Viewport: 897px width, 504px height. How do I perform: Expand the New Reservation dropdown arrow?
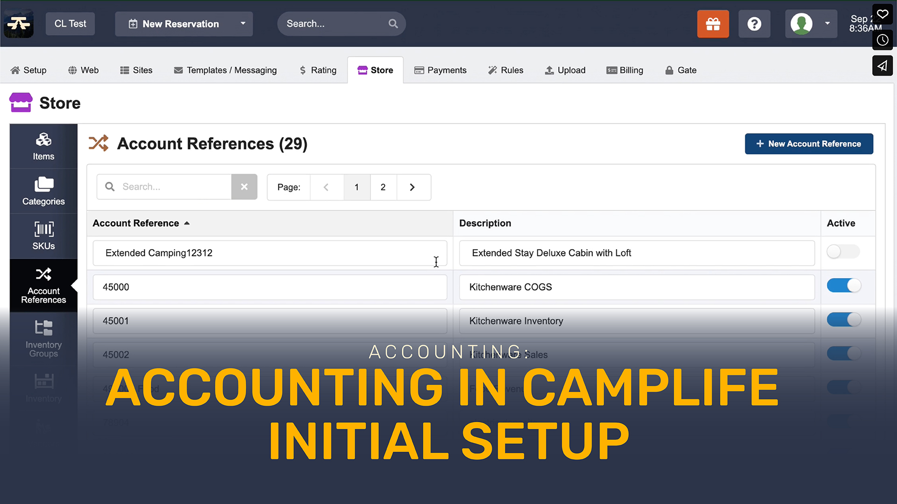243,23
